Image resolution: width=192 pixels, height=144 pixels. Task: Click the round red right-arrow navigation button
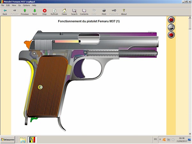[171, 35]
